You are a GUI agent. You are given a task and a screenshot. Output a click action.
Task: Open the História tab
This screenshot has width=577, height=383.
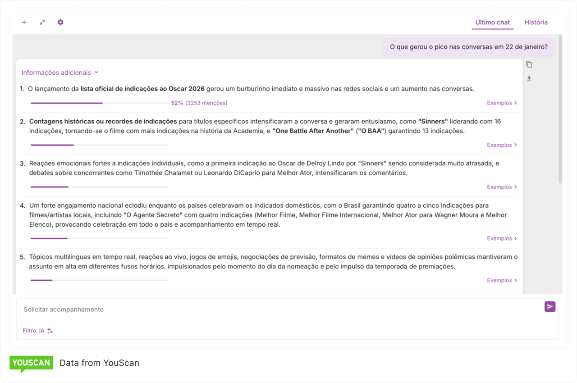(x=536, y=22)
